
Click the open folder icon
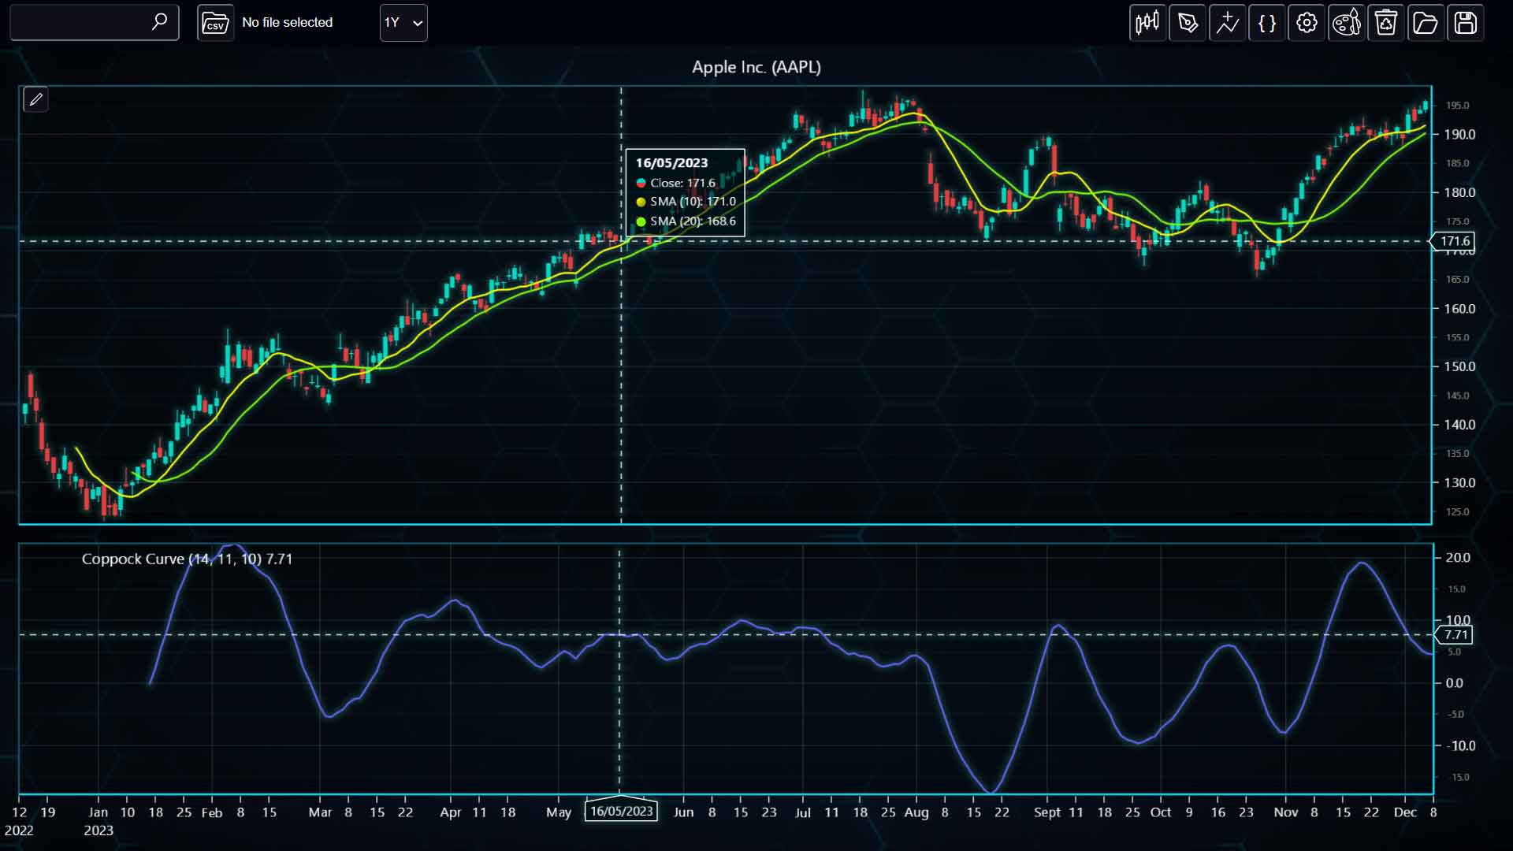pos(1426,23)
